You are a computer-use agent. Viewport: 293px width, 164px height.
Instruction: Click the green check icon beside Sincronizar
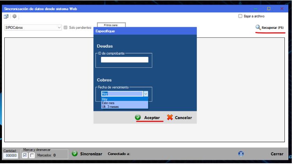(x=74, y=153)
